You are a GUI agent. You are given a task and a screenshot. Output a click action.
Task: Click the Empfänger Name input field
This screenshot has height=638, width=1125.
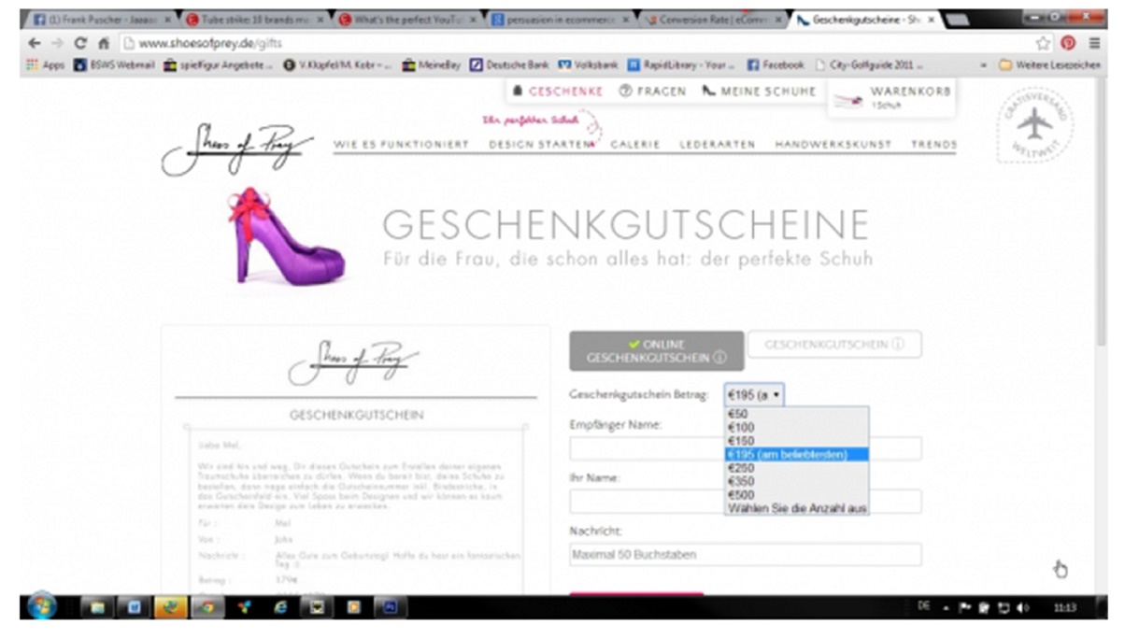746,448
